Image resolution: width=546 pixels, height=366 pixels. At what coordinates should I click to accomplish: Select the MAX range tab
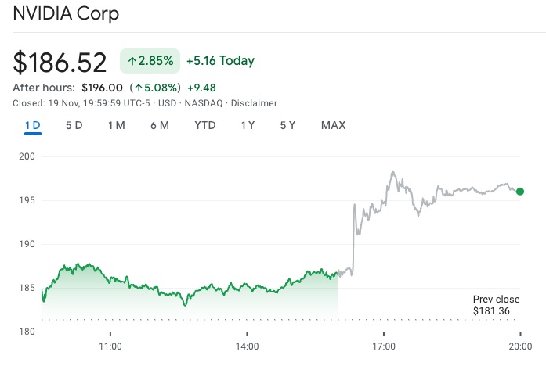click(333, 125)
